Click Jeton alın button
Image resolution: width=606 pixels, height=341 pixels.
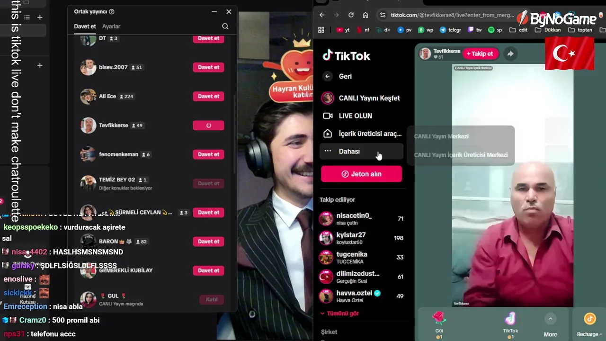pos(361,174)
